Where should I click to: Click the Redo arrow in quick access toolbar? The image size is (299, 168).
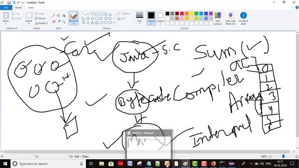coord(19,2)
